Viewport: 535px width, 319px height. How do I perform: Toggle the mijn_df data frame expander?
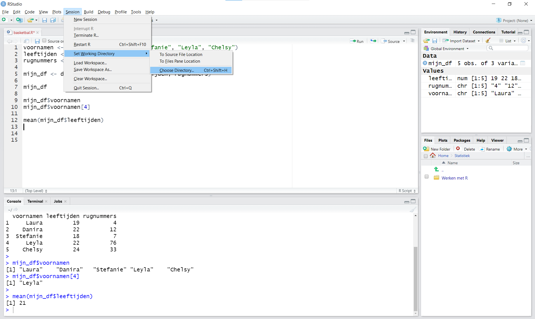(x=425, y=63)
